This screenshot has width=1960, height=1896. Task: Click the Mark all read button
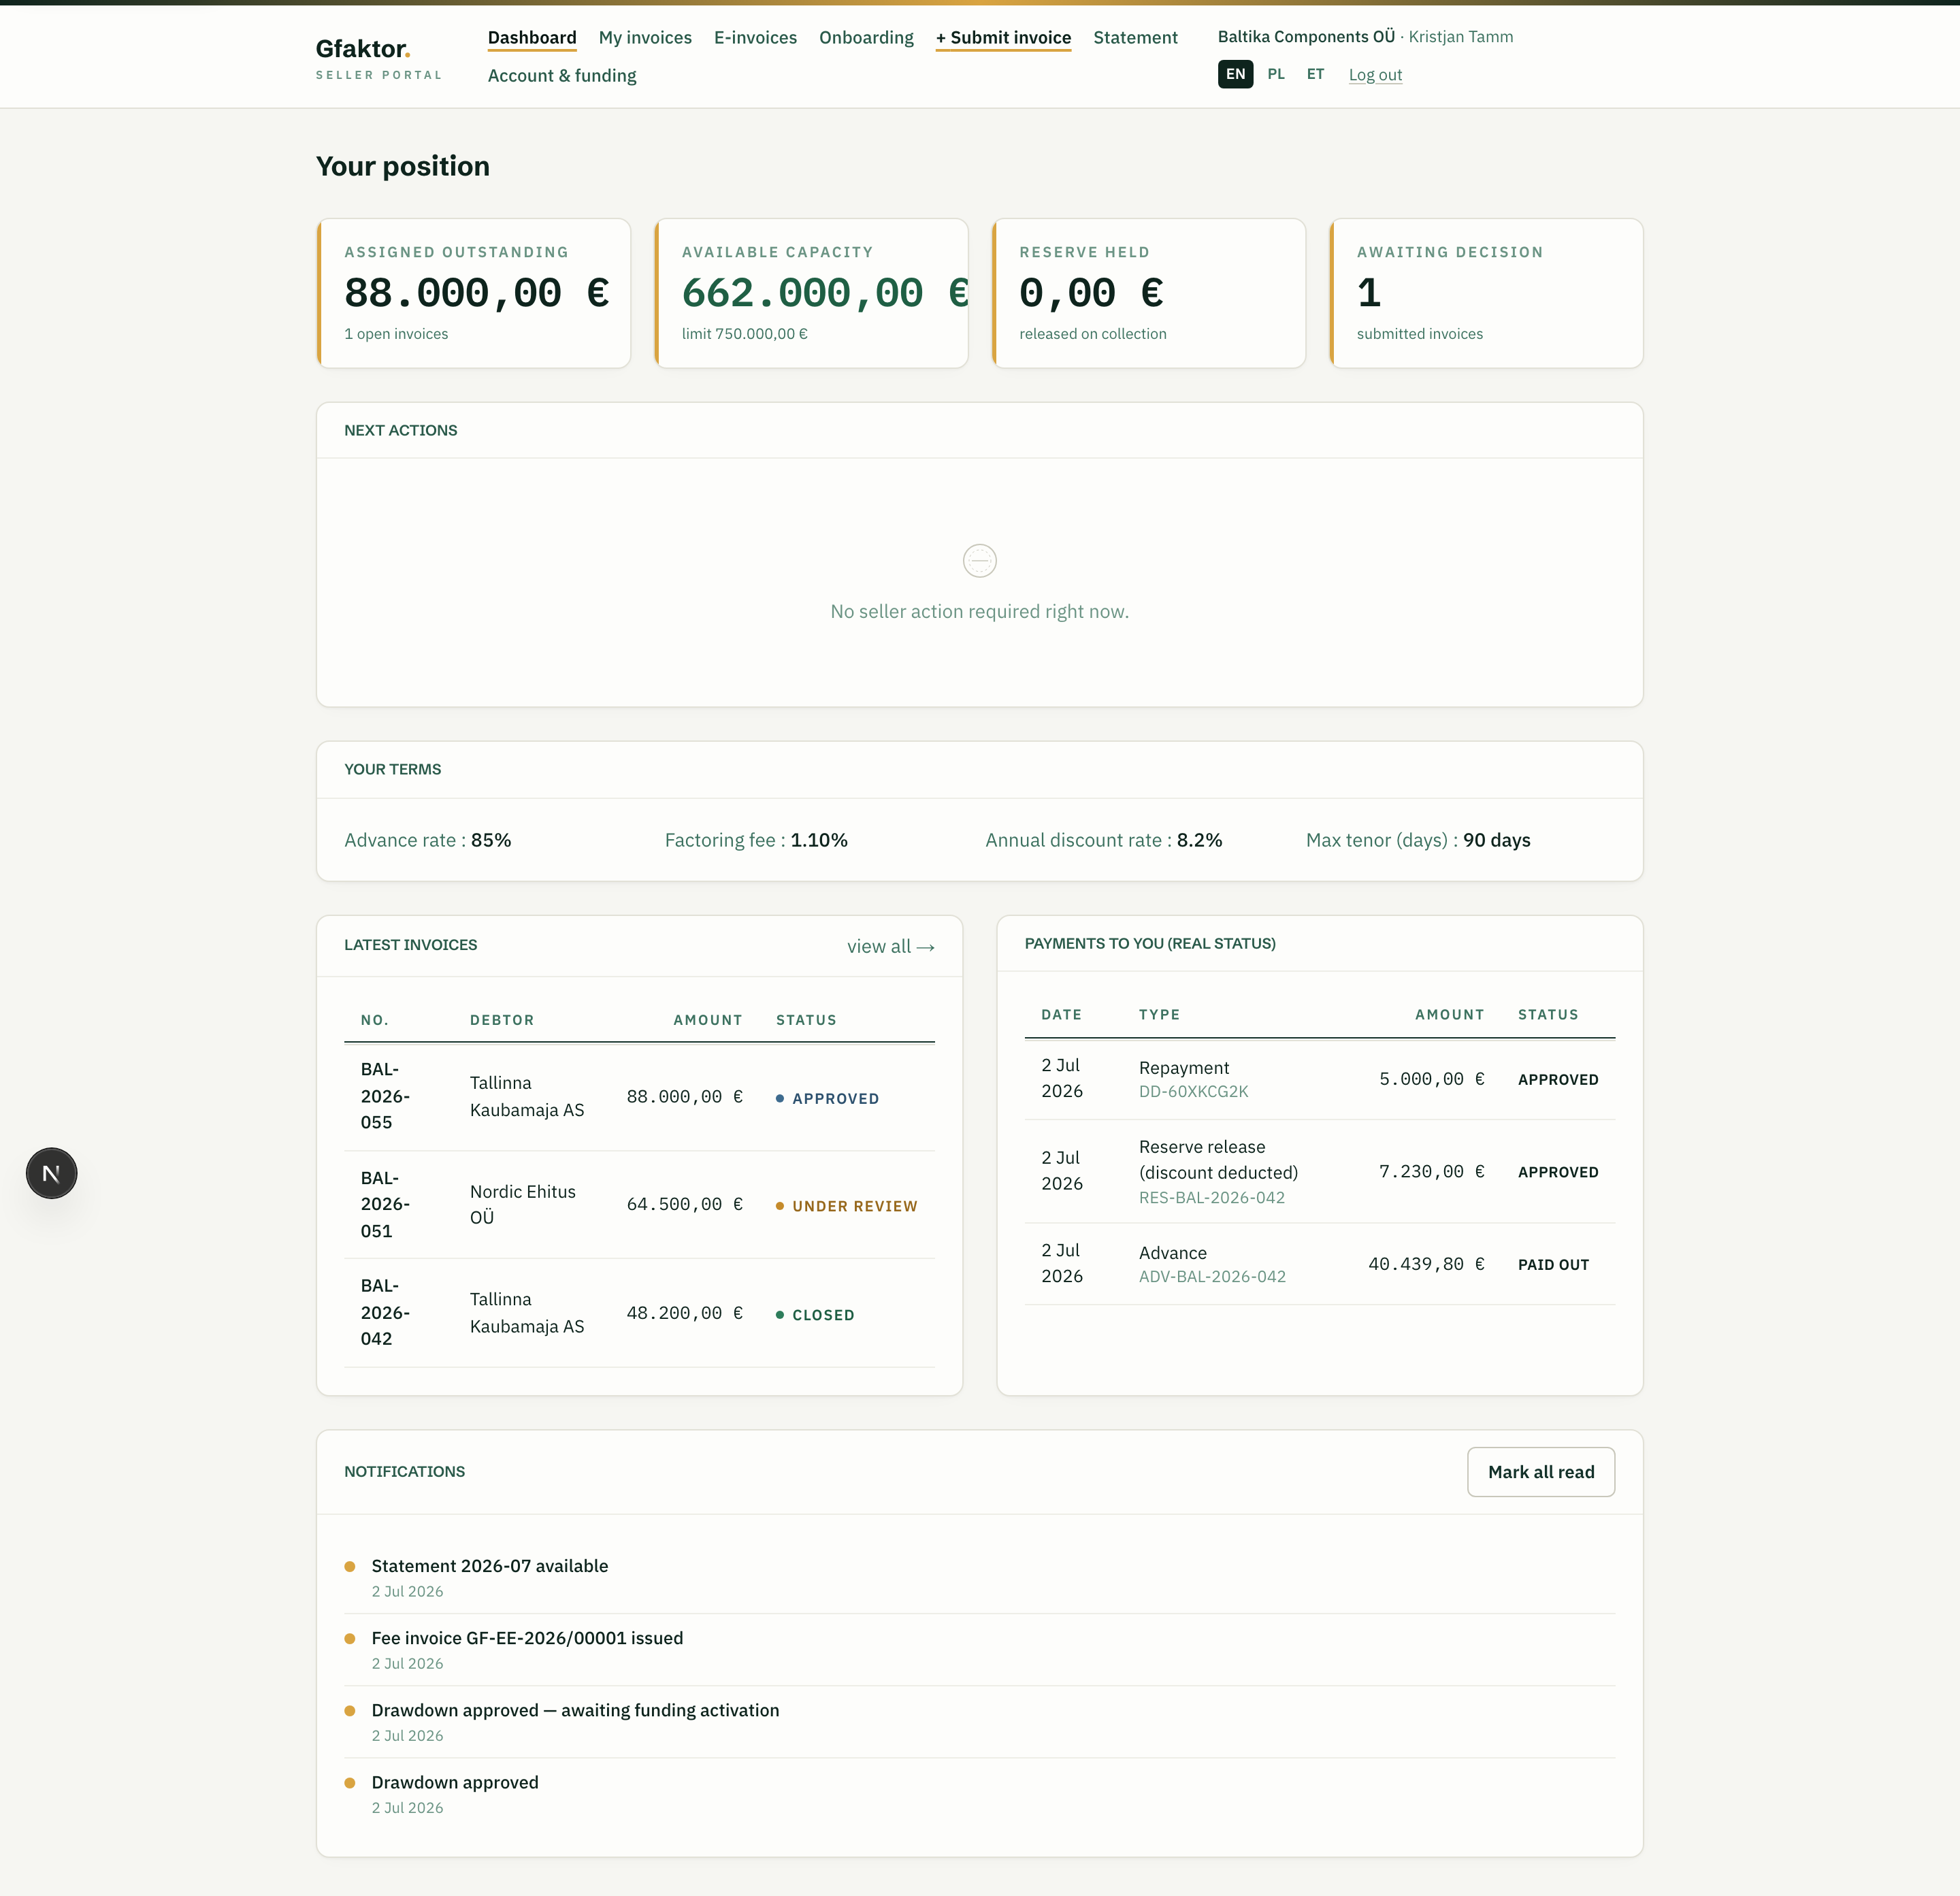pyautogui.click(x=1540, y=1472)
